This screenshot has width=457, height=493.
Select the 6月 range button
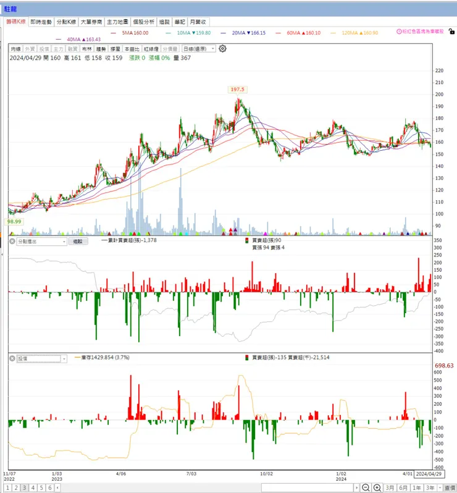click(x=403, y=487)
